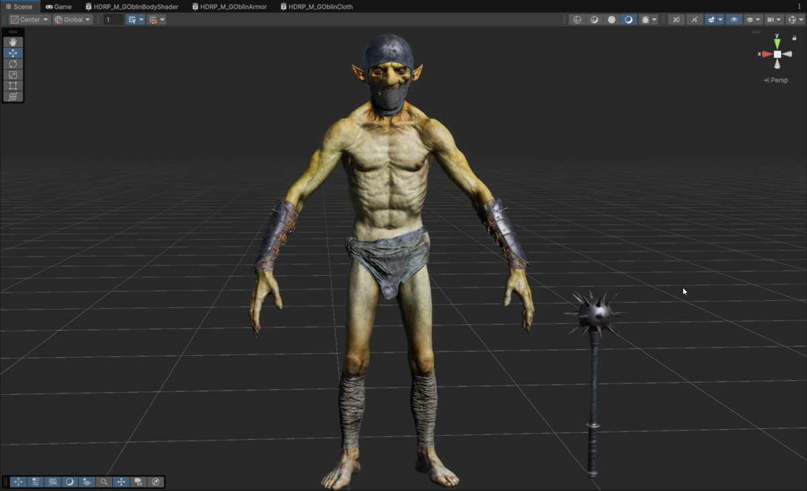The width and height of the screenshot is (807, 491).
Task: Open the Scene view three-dot options menu
Action: (800, 7)
